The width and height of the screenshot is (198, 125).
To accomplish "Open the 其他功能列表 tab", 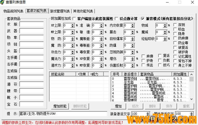I will point(83,11).
